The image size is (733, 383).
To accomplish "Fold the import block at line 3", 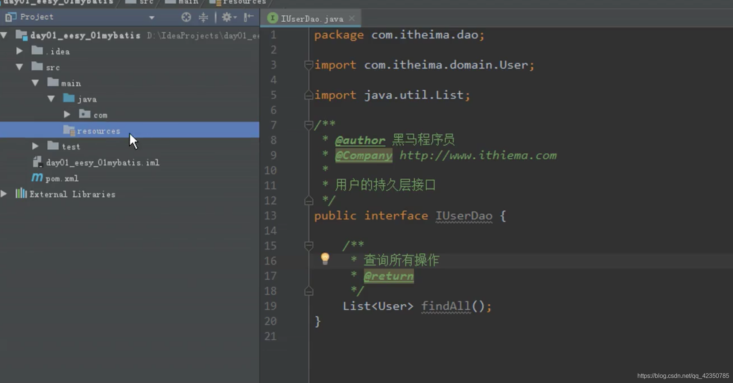I will coord(309,65).
